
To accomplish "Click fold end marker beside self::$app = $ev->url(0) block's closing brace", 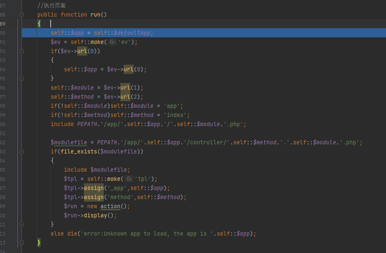I will coord(22,78).
